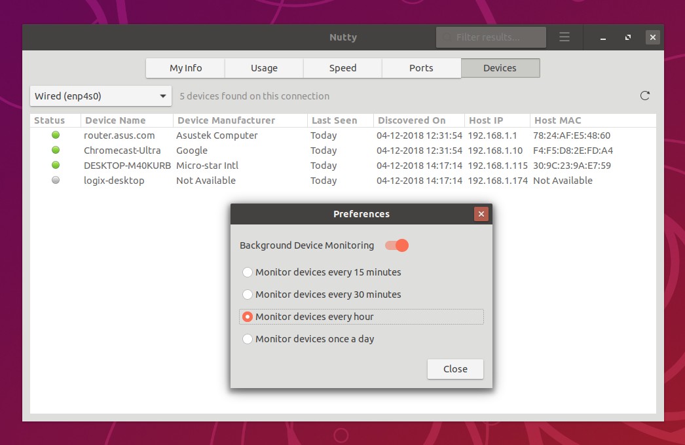Screen dimensions: 685x445
Task: Click the status dot beside DESKTOP-M40KURB
Action: (56, 165)
